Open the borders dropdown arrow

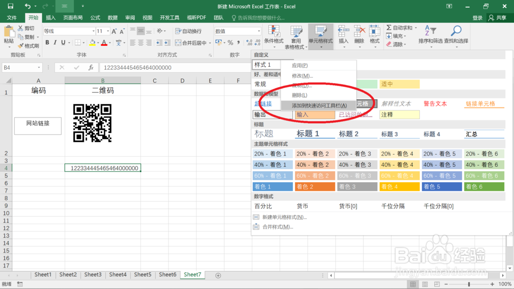(x=83, y=43)
